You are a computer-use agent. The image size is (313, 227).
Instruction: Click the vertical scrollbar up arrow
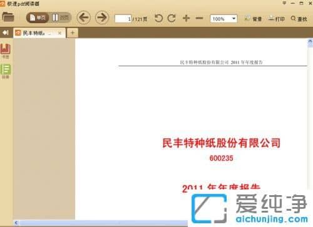click(x=310, y=42)
